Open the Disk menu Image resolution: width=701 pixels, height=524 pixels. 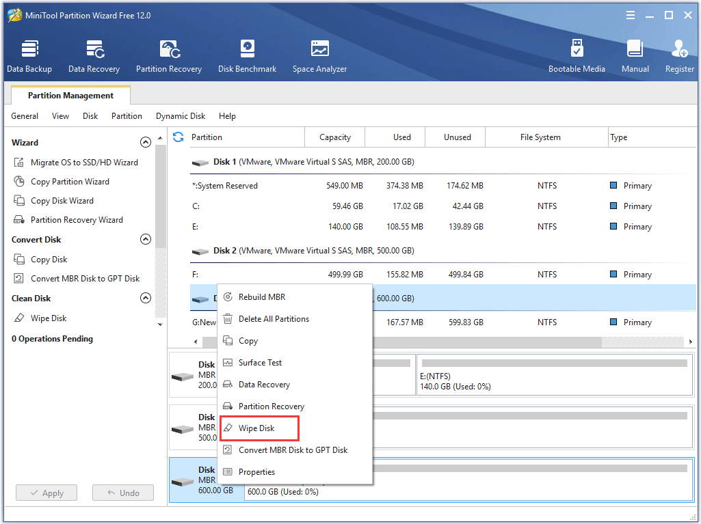coord(90,116)
